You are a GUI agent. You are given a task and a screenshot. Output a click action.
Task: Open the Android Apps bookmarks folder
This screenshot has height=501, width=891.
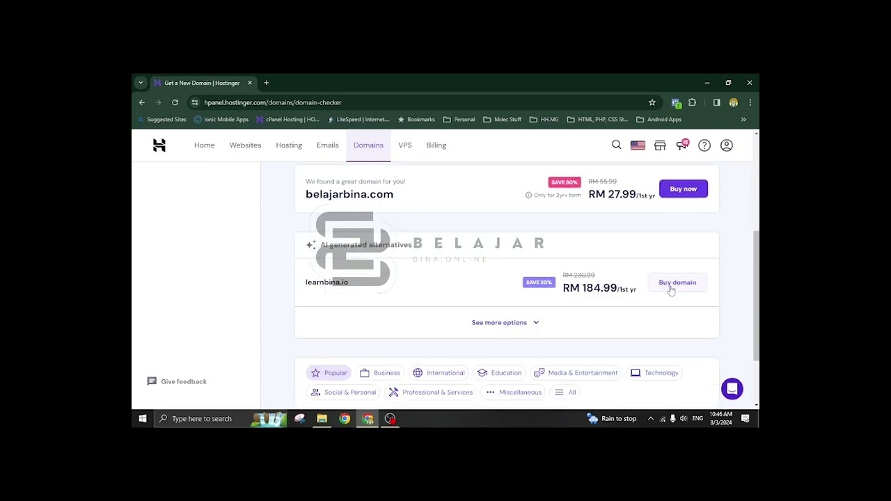click(x=659, y=120)
